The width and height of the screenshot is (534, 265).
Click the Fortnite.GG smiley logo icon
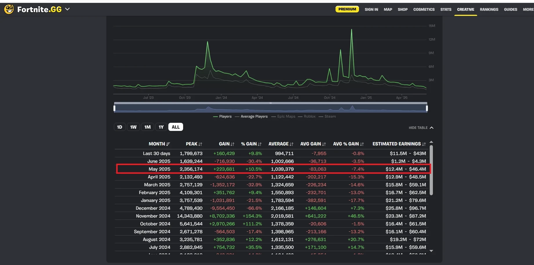click(9, 9)
